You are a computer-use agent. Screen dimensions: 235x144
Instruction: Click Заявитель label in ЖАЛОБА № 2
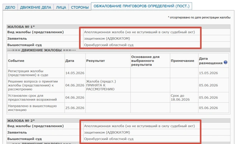(17, 133)
